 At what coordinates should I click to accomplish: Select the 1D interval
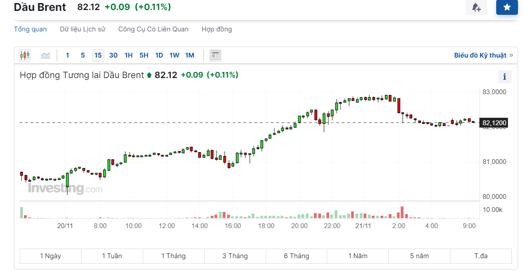point(159,55)
